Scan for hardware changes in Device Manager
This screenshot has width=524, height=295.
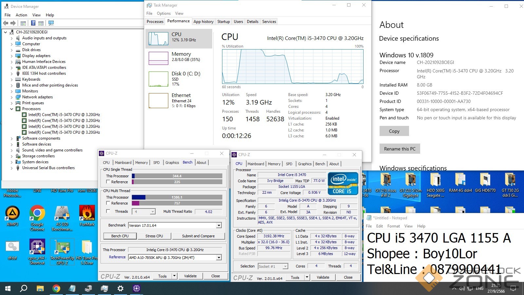click(51, 23)
